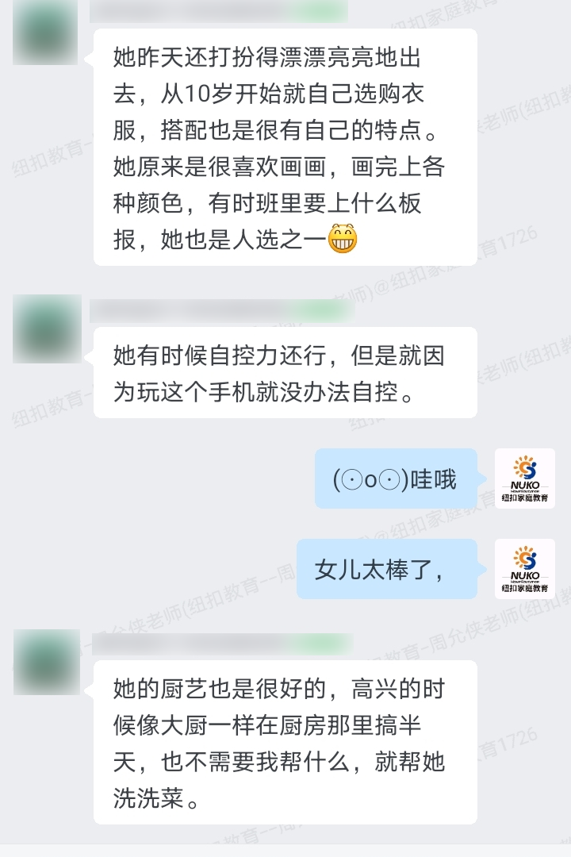The height and width of the screenshot is (857, 571).
Task: Tap the blue bubble saying 女儿太棒了
Action: pos(387,569)
